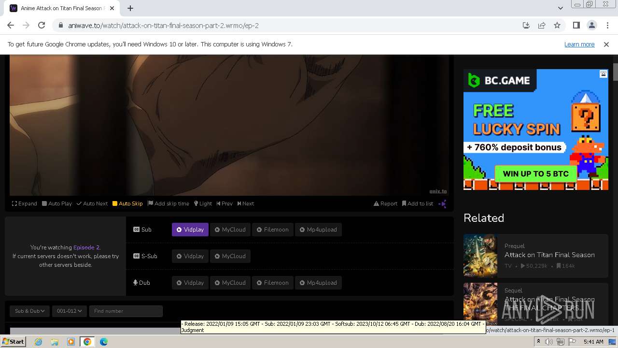Open the volume control tray icon
The height and width of the screenshot is (348, 618).
pos(549,342)
